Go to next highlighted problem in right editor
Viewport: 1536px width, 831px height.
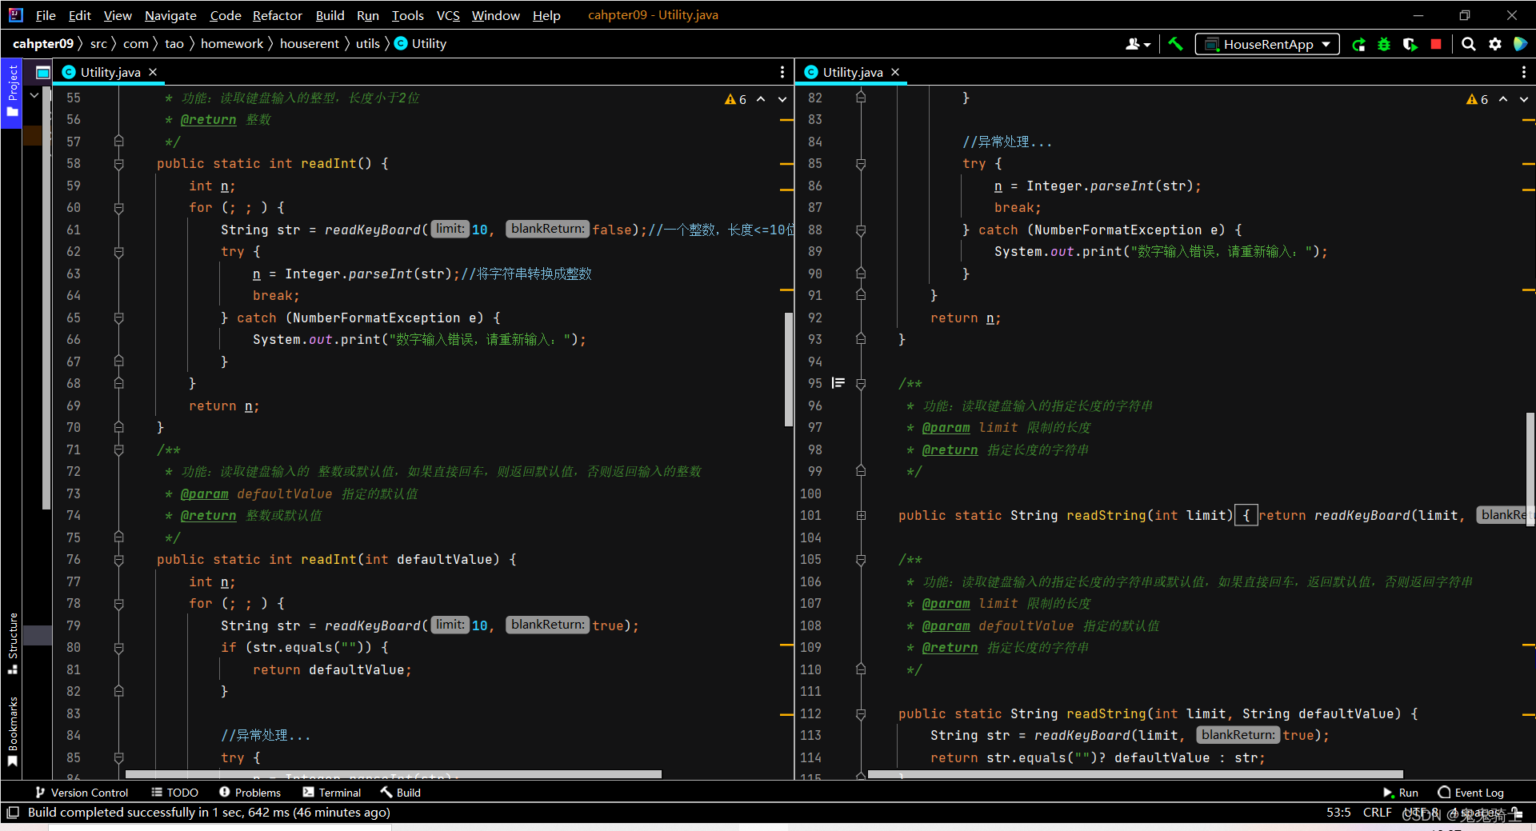tap(1524, 99)
